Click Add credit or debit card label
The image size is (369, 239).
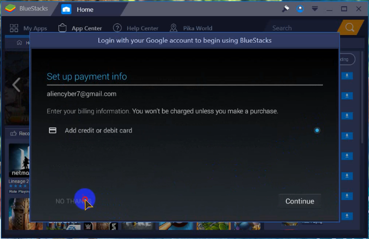98,131
